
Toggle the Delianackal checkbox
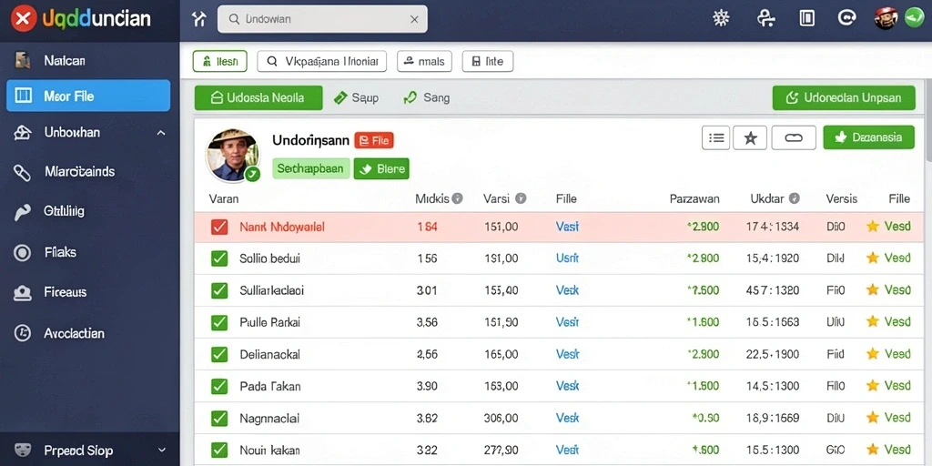click(219, 354)
